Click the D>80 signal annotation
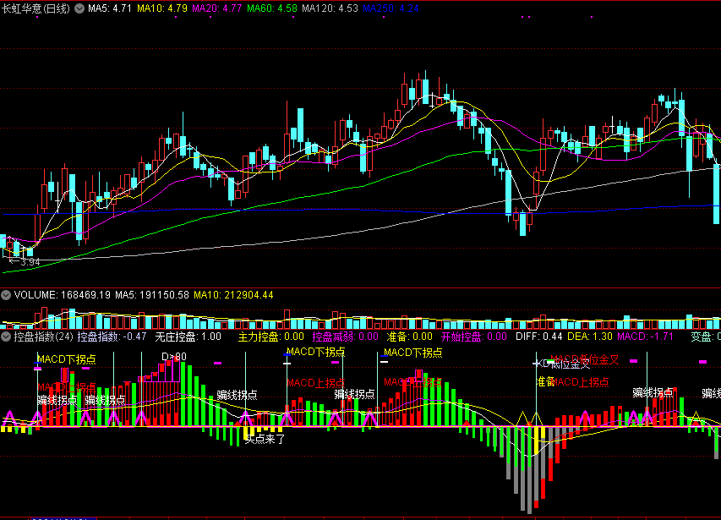Image resolution: width=721 pixels, height=520 pixels. click(174, 356)
